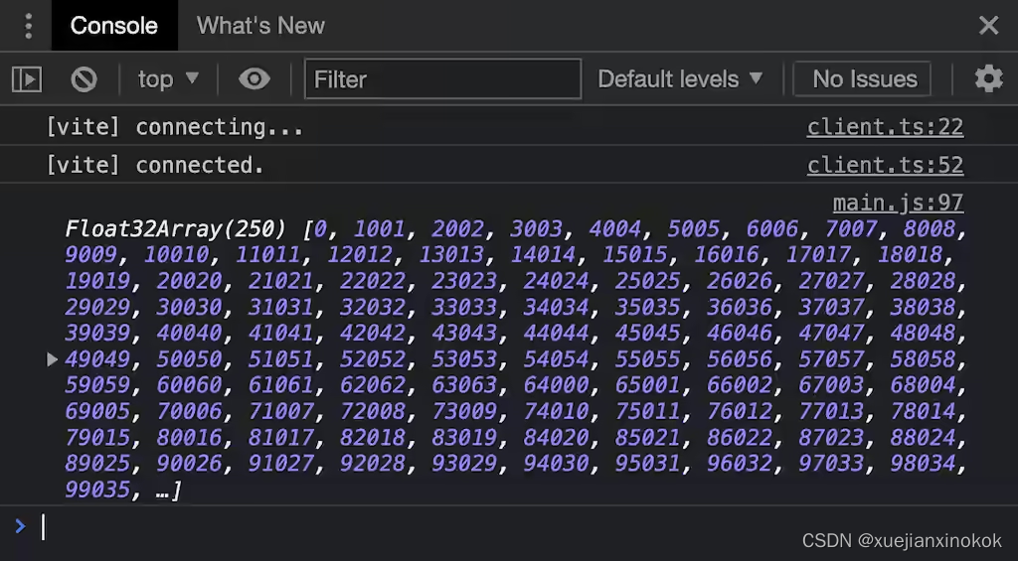
Task: Open the DevTools three-dot customize menu
Action: pos(28,26)
